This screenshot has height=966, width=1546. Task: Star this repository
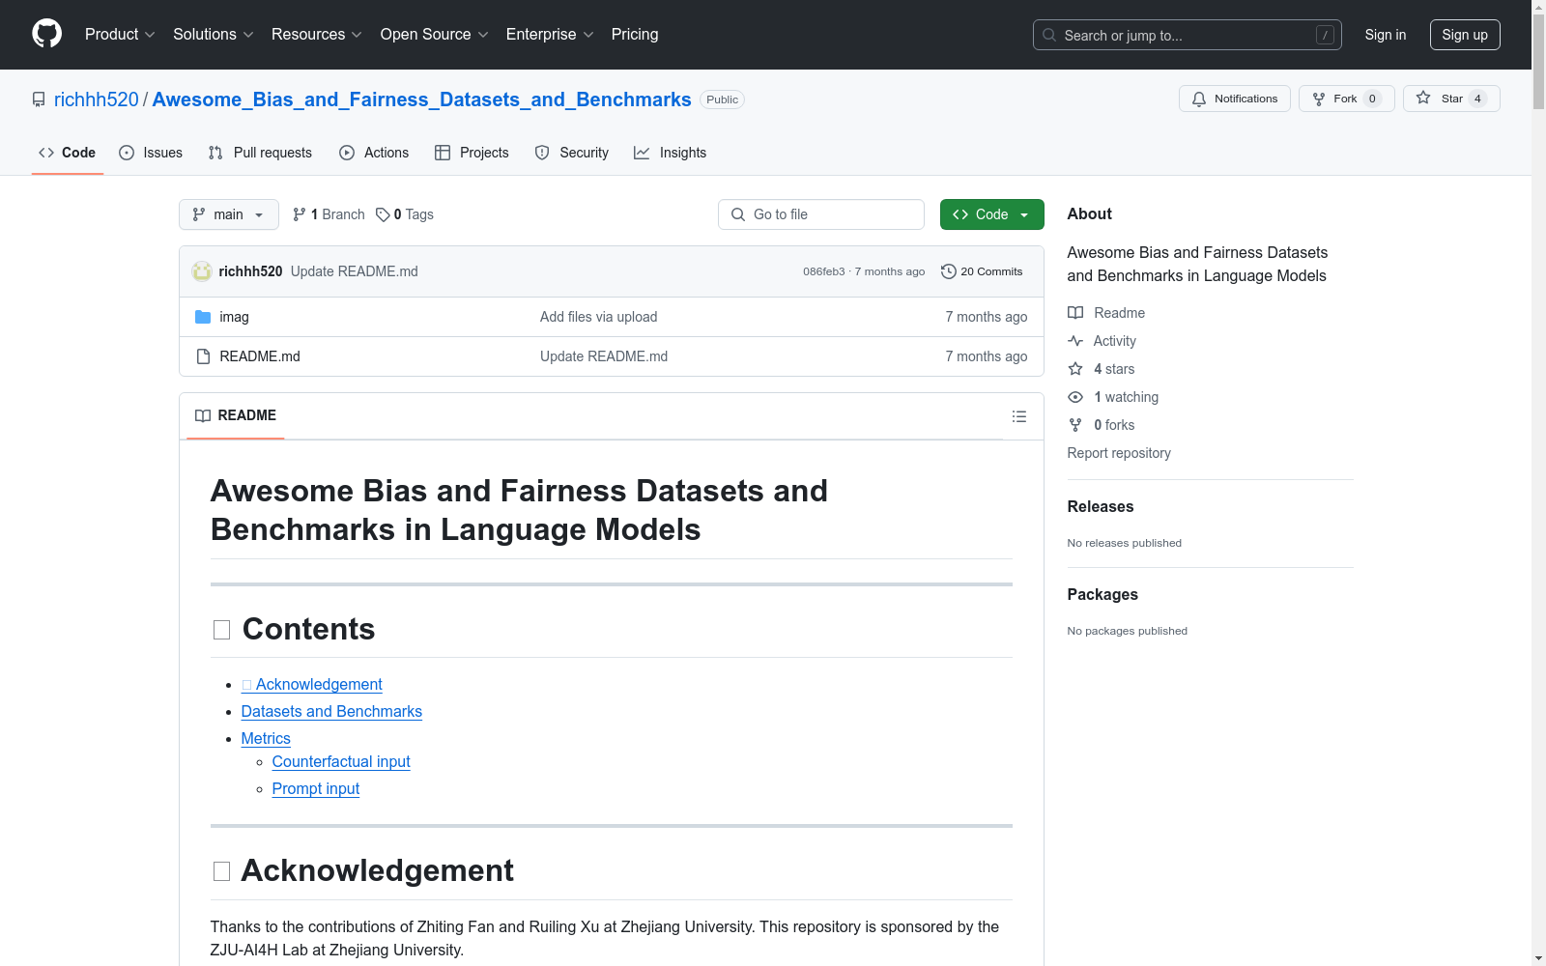(x=1451, y=99)
